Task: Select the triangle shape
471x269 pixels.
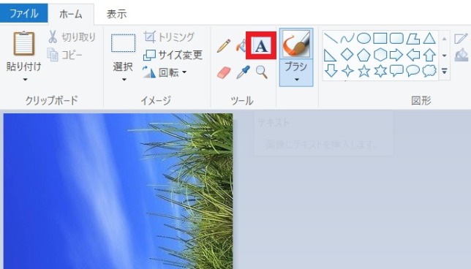Action: pos(429,39)
